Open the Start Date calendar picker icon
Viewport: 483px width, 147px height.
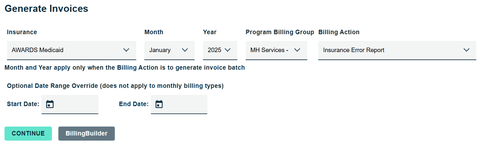coord(50,104)
